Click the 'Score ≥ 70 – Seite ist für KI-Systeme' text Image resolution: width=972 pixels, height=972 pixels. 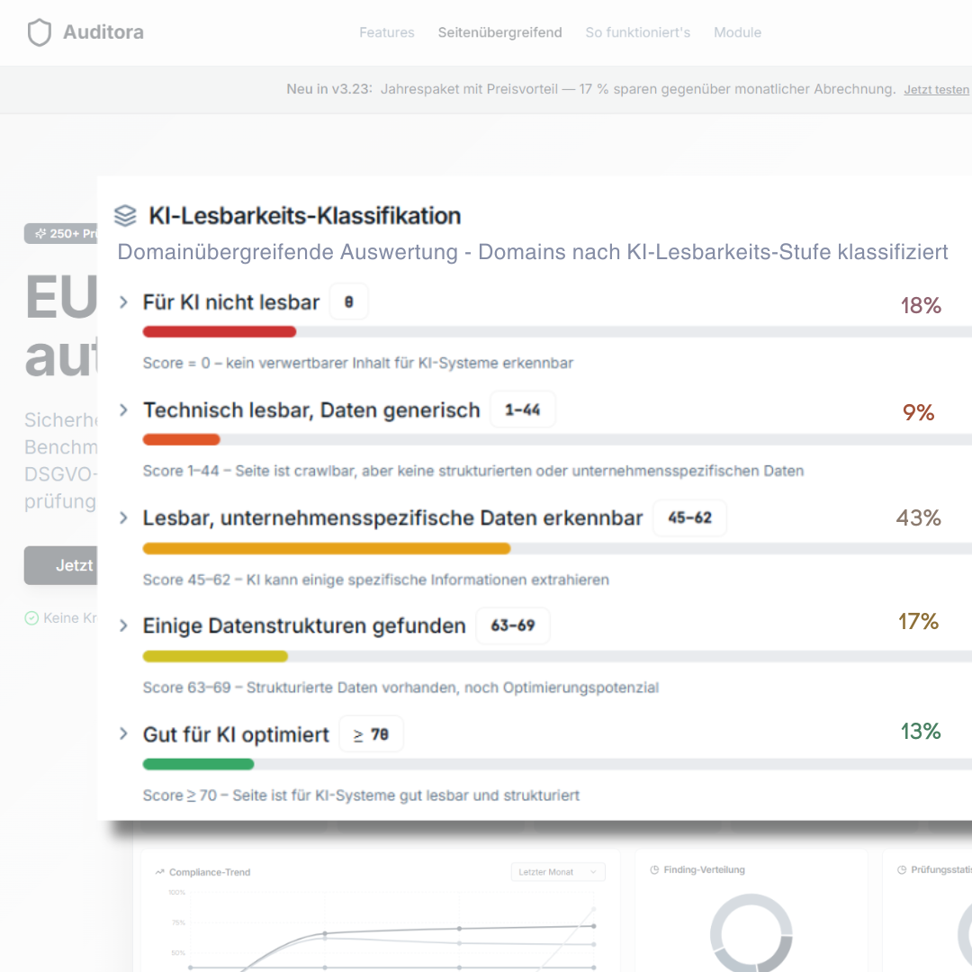(361, 796)
